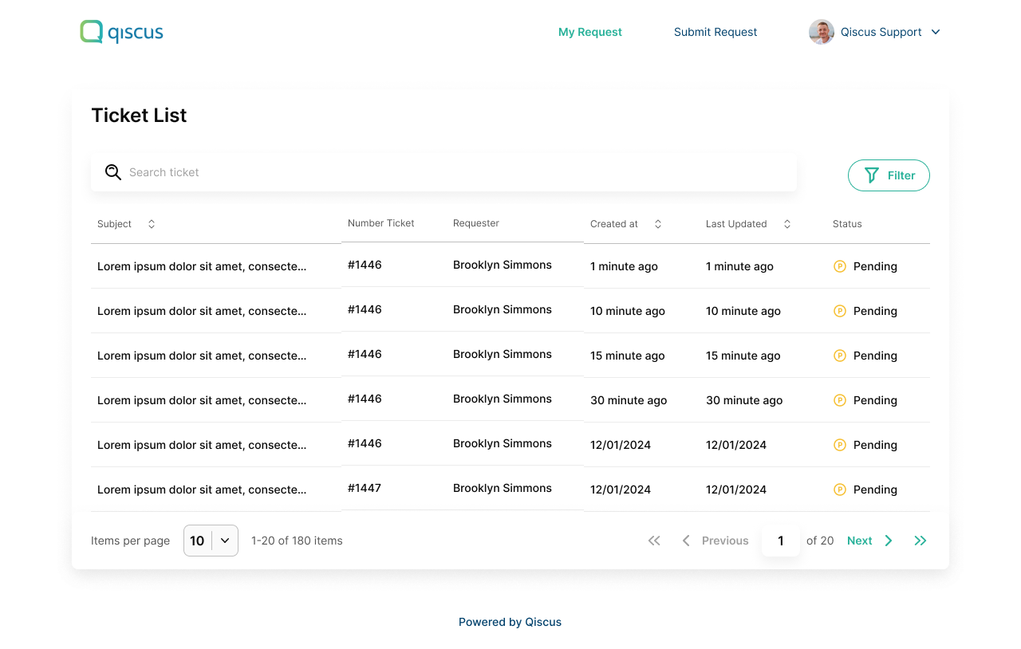Viewport: 1021px width, 649px height.
Task: Sort tickets by Subject column
Action: click(152, 224)
